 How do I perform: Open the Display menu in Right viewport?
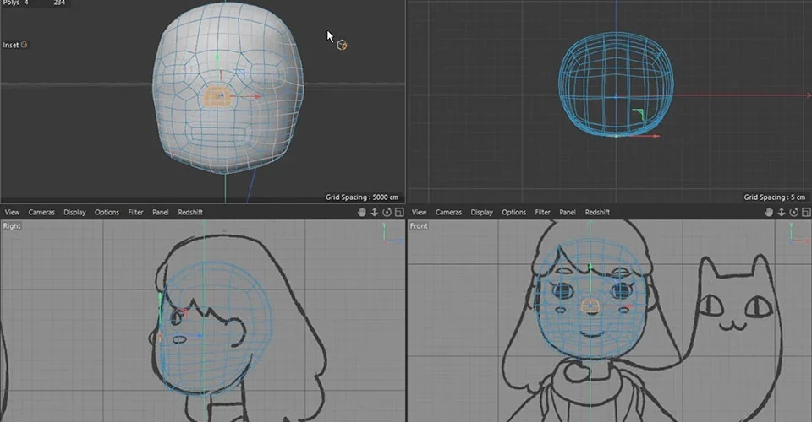(74, 213)
